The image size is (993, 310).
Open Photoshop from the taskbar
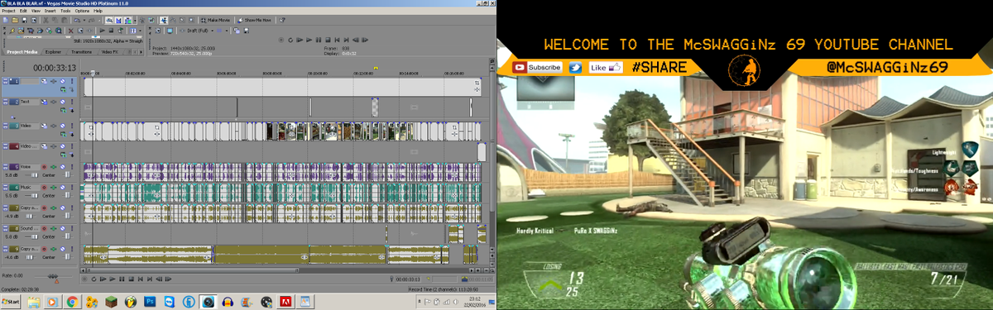coord(150,302)
